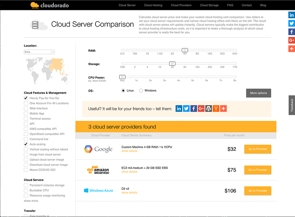Enable Mobile App filter

tap(26, 113)
